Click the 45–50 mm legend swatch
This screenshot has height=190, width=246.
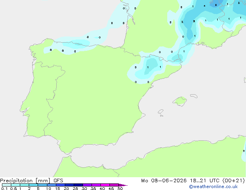114,185
